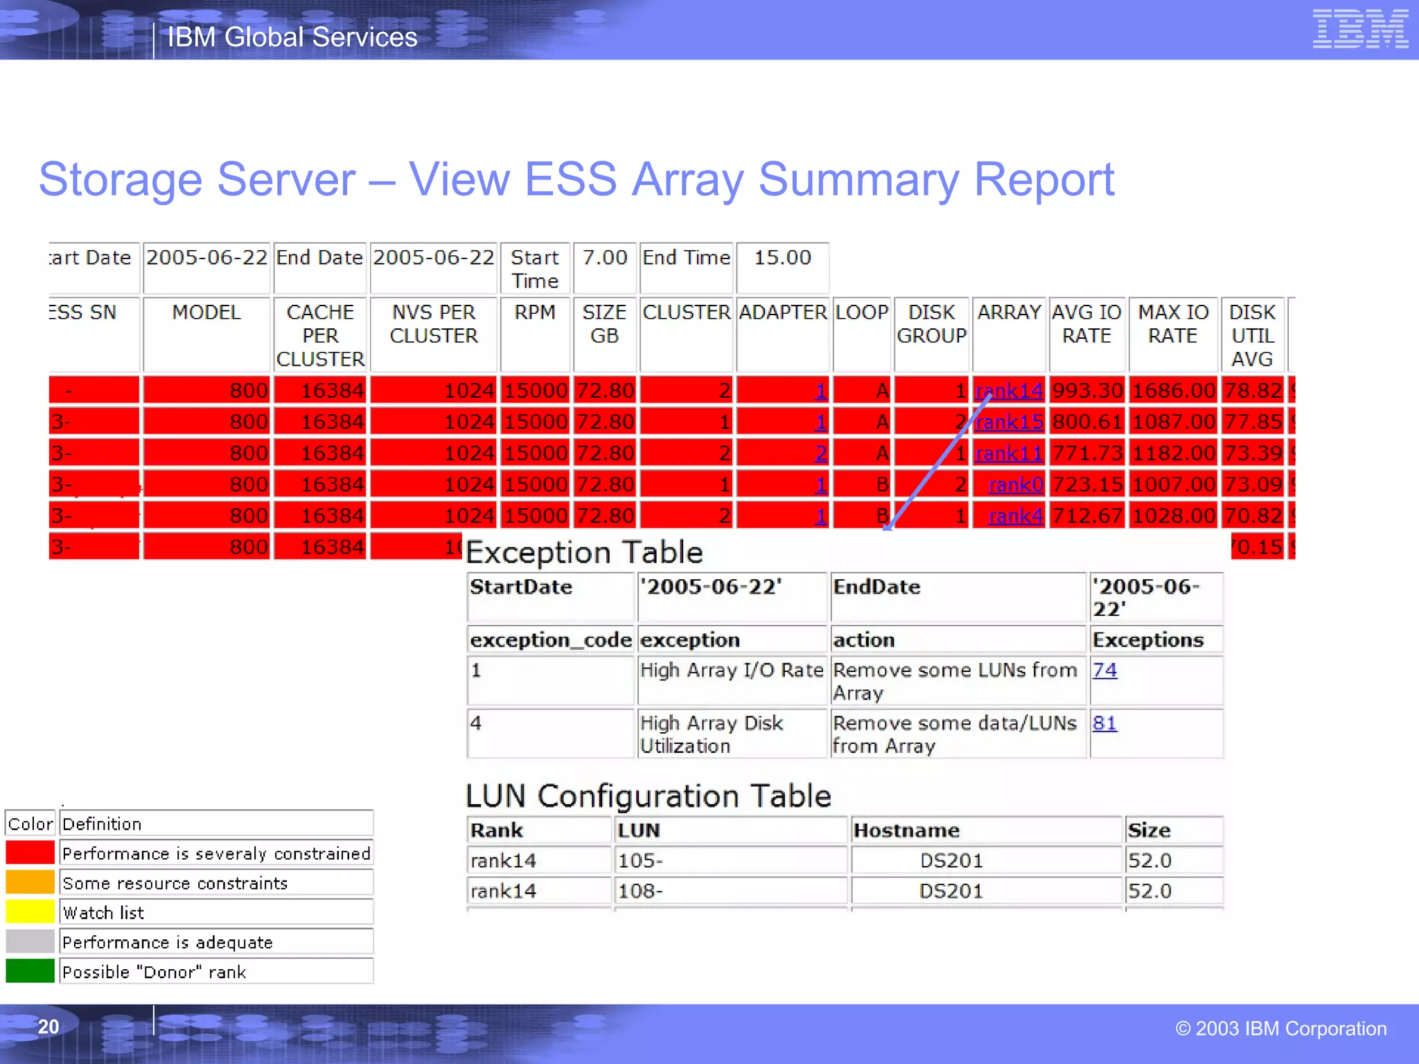Open the rank14 array link
Screen dimensions: 1419x1064
[1008, 391]
